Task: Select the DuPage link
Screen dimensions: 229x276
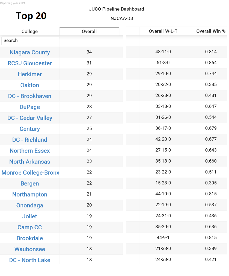Action: point(30,107)
